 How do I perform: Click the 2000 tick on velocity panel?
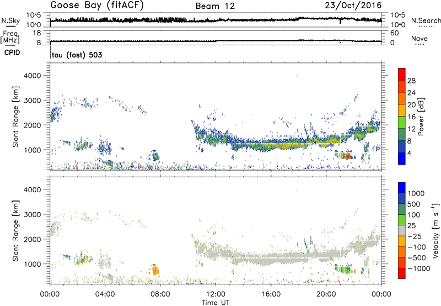[x=32, y=239]
